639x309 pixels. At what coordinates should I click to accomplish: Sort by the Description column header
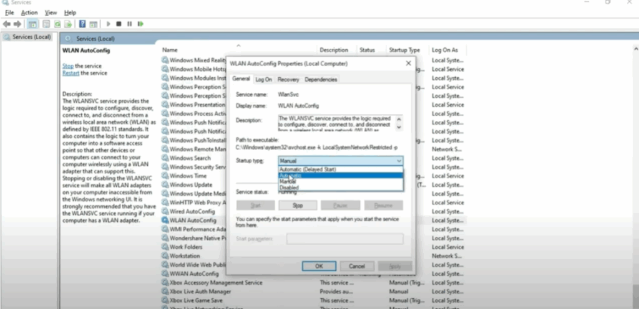click(x=334, y=50)
